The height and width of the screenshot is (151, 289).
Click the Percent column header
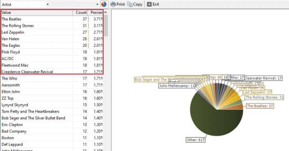96,13
